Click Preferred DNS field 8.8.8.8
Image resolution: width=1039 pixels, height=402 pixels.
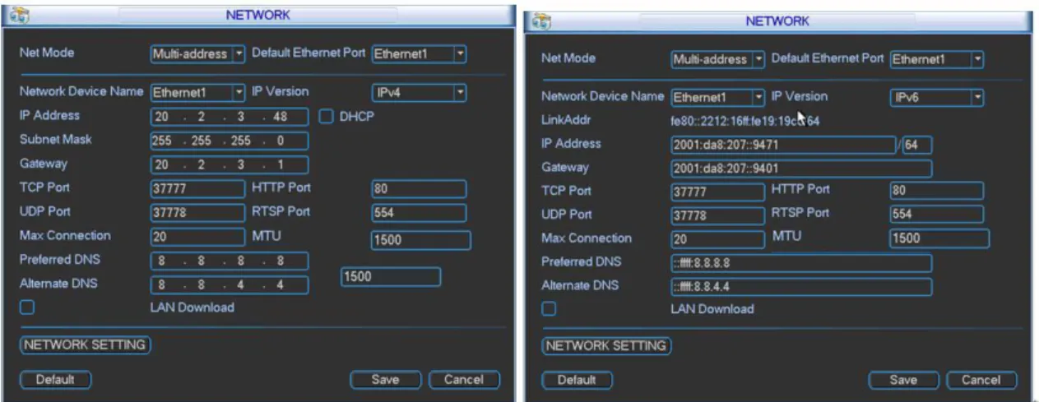[x=230, y=261]
